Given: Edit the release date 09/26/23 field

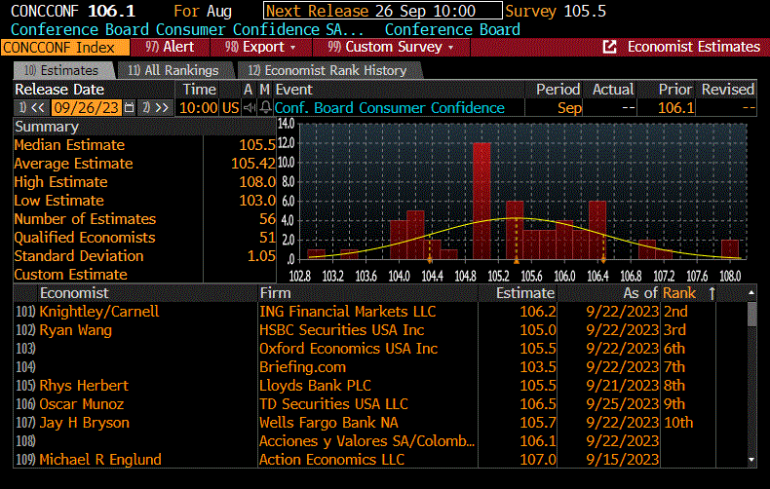Looking at the screenshot, I should (x=86, y=107).
